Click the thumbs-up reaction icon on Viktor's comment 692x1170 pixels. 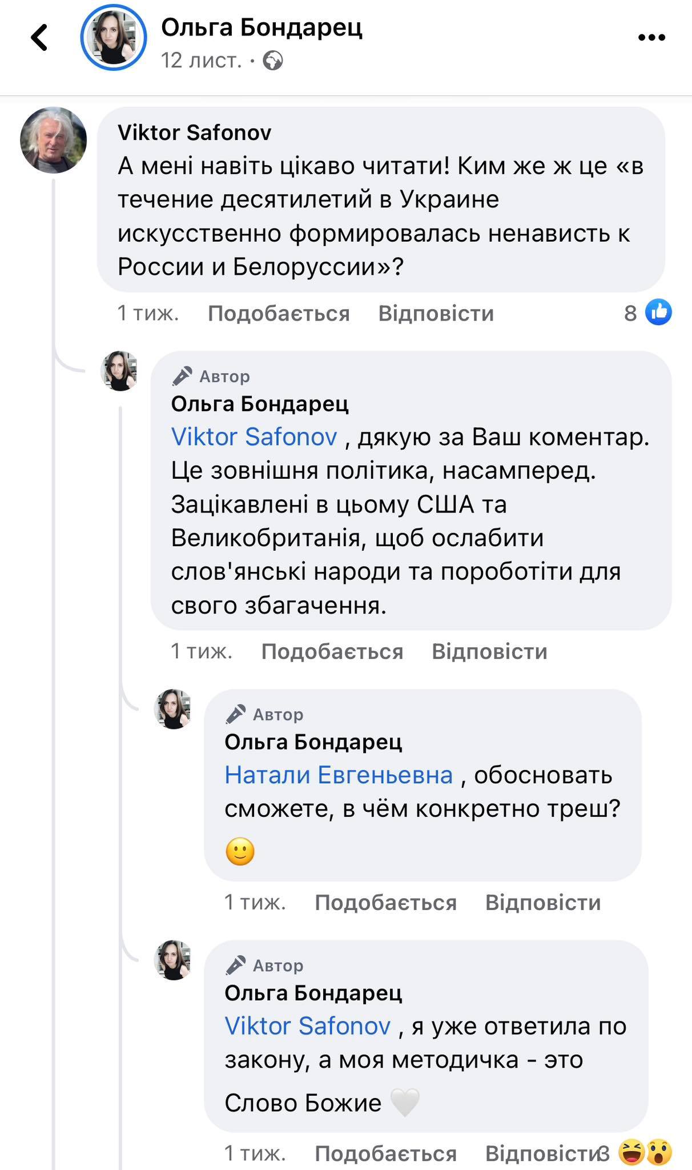point(658,312)
